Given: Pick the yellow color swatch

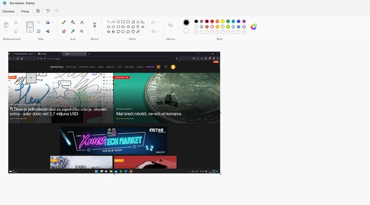Looking at the screenshot, I should pyautogui.click(x=222, y=21).
